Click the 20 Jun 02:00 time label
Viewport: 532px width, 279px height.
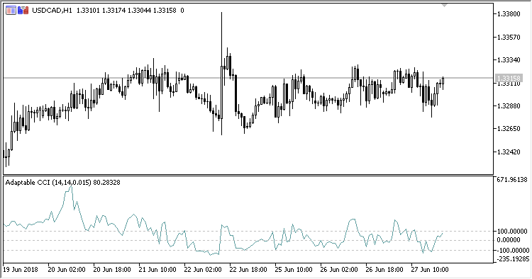click(67, 270)
